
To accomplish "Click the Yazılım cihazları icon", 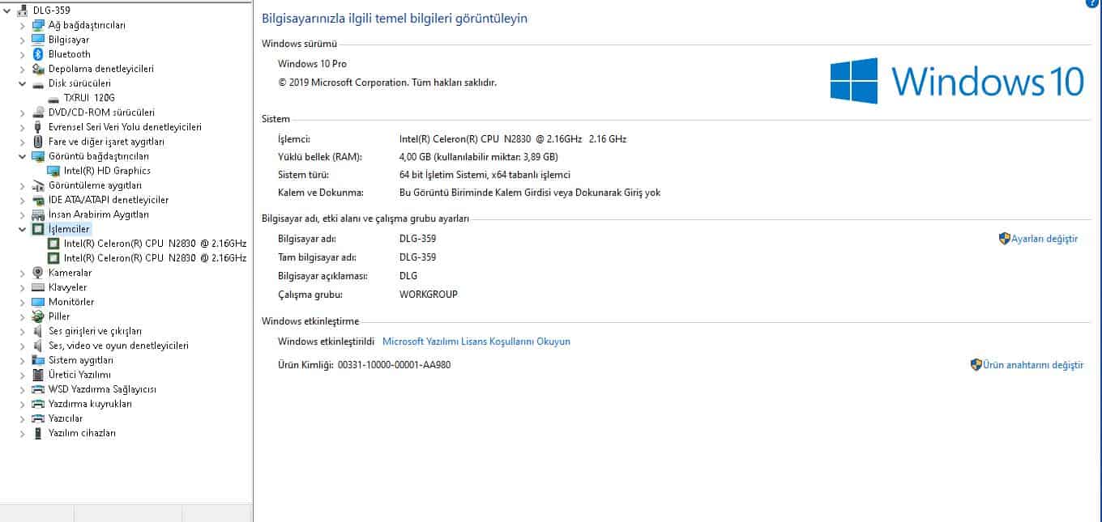I will pyautogui.click(x=37, y=433).
